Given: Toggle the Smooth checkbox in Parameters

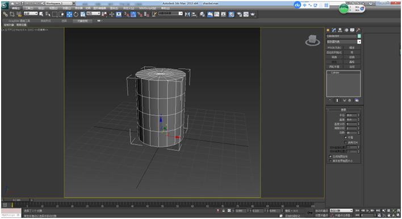Looking at the screenshot, I should tap(346, 137).
